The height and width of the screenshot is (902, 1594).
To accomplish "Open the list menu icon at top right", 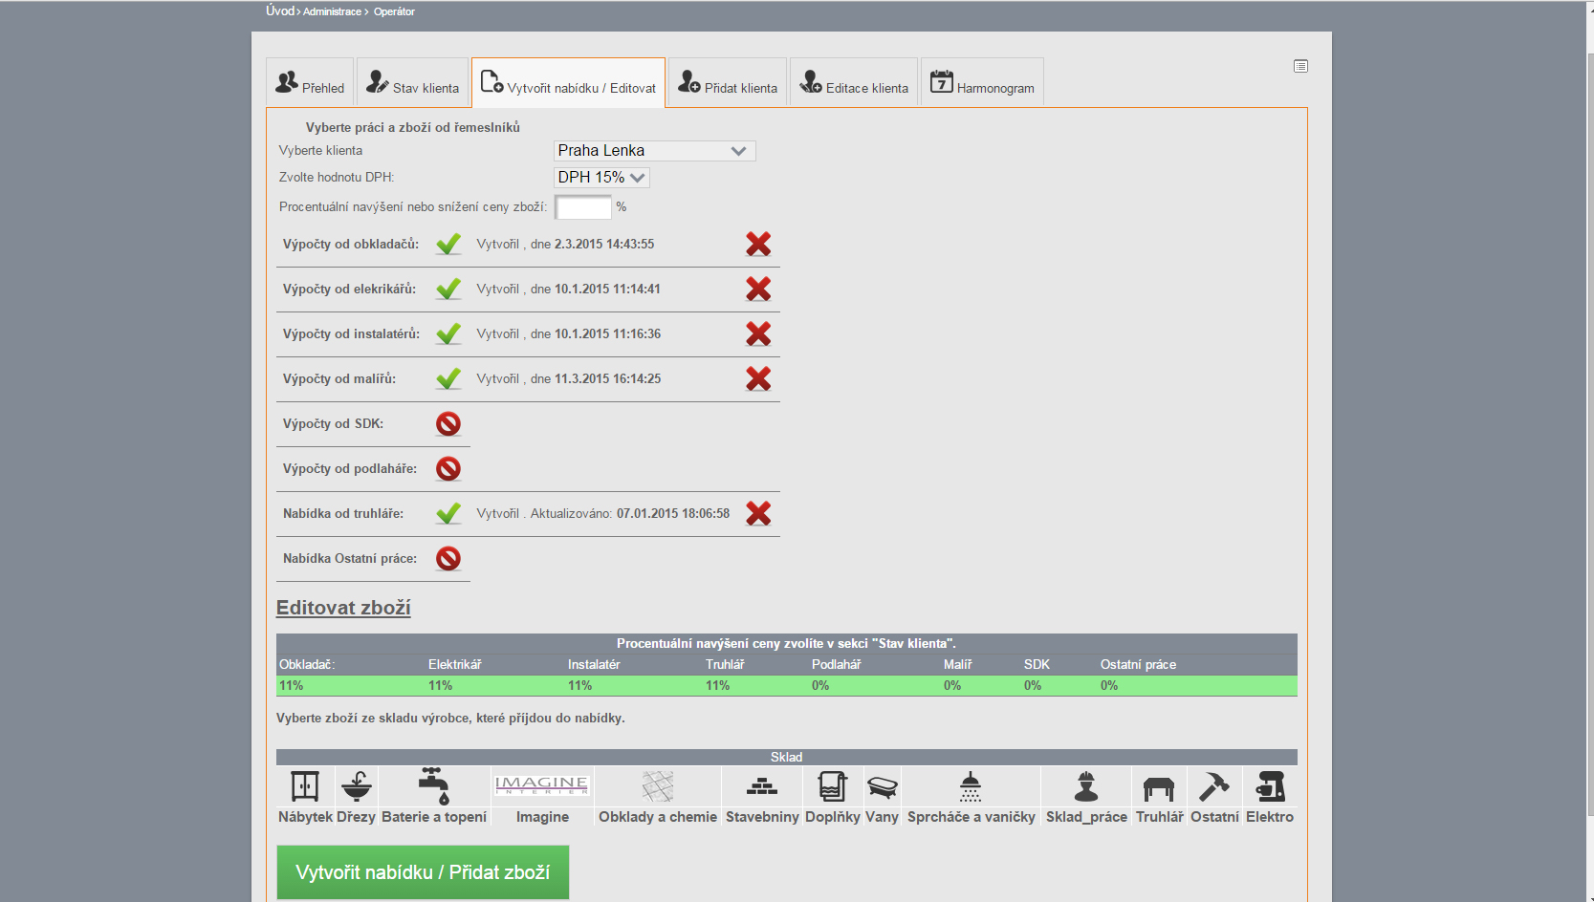I will [x=1300, y=66].
